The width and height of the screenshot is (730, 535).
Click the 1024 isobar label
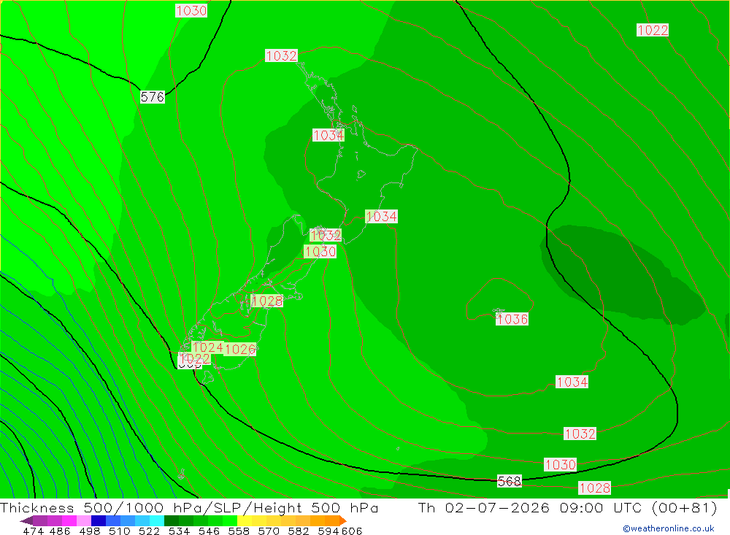click(207, 347)
